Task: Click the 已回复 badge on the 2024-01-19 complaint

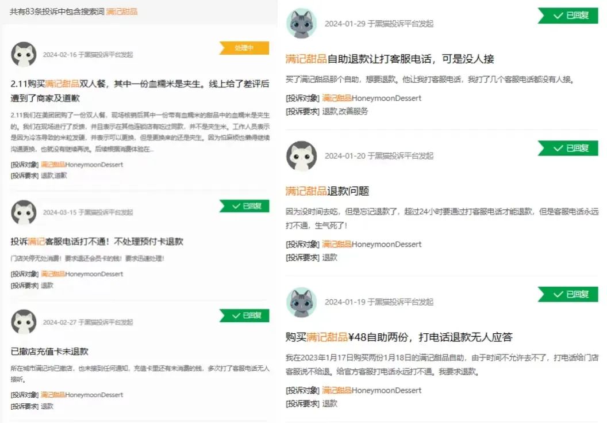Action: [568, 294]
